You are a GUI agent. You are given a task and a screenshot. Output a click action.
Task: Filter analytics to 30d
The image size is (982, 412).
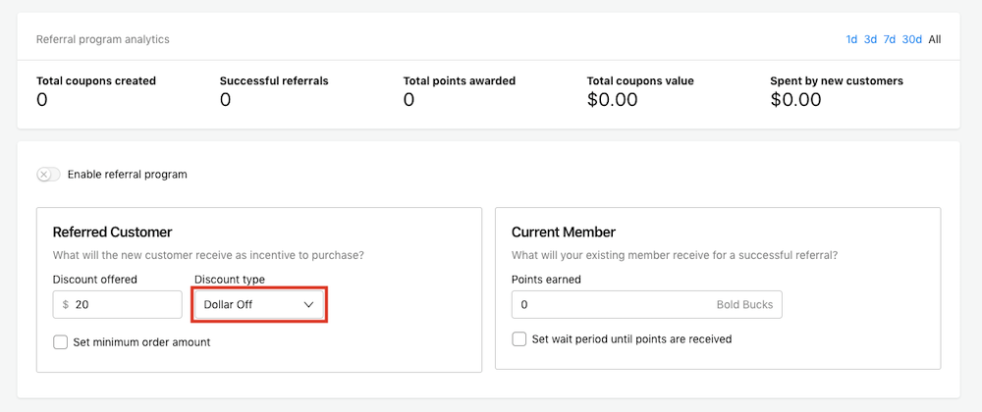pyautogui.click(x=912, y=39)
